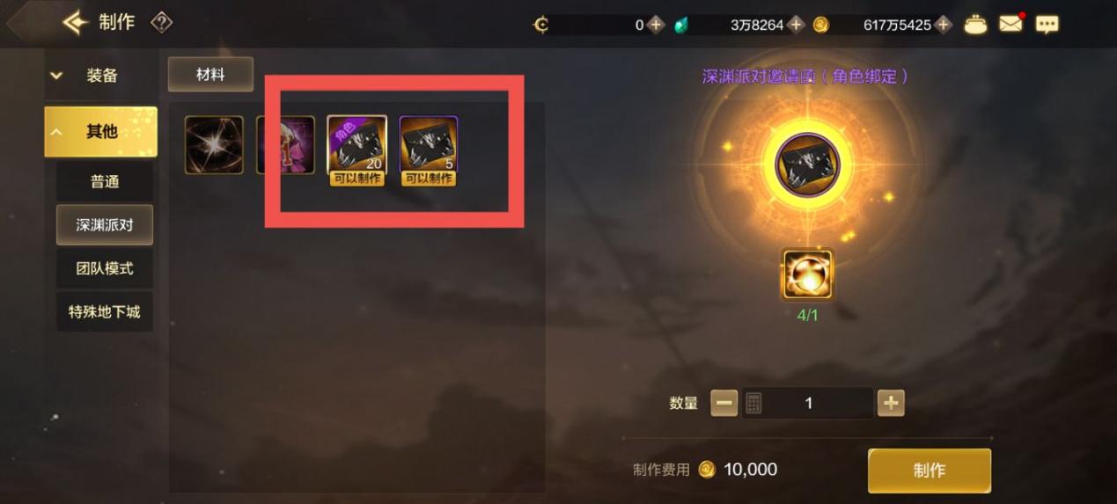Select the 特殊地下城 subcategory
Viewport: 1117px width, 504px height.
105,311
